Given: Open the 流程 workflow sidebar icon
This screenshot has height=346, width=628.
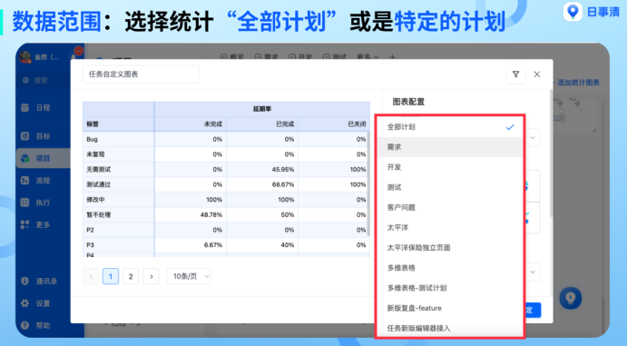Looking at the screenshot, I should tap(25, 181).
